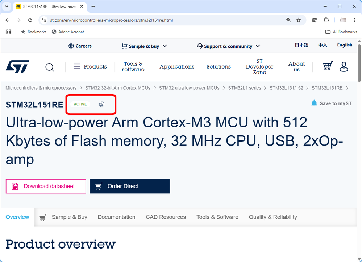Click the ST logo
Image resolution: width=362 pixels, height=262 pixels.
point(17,66)
